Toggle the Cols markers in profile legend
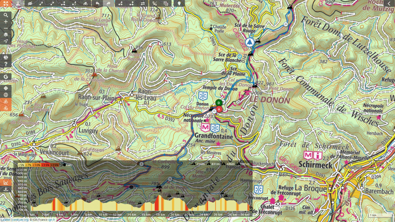The height and width of the screenshot is (222, 395). [66, 165]
